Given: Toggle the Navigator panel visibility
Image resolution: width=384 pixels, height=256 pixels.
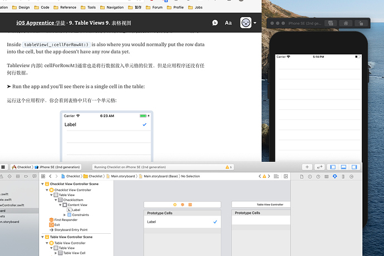Looking at the screenshot, I should point(333,167).
